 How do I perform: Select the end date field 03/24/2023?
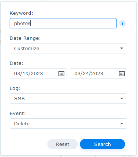coord(98,73)
